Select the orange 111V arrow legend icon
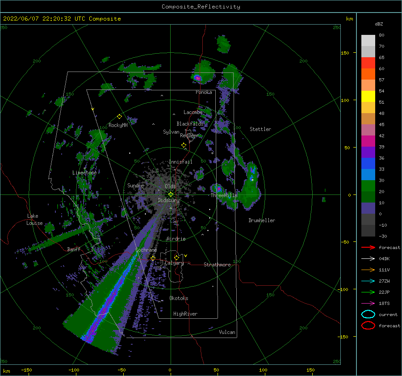This screenshot has height=376, width=402. [x=368, y=270]
